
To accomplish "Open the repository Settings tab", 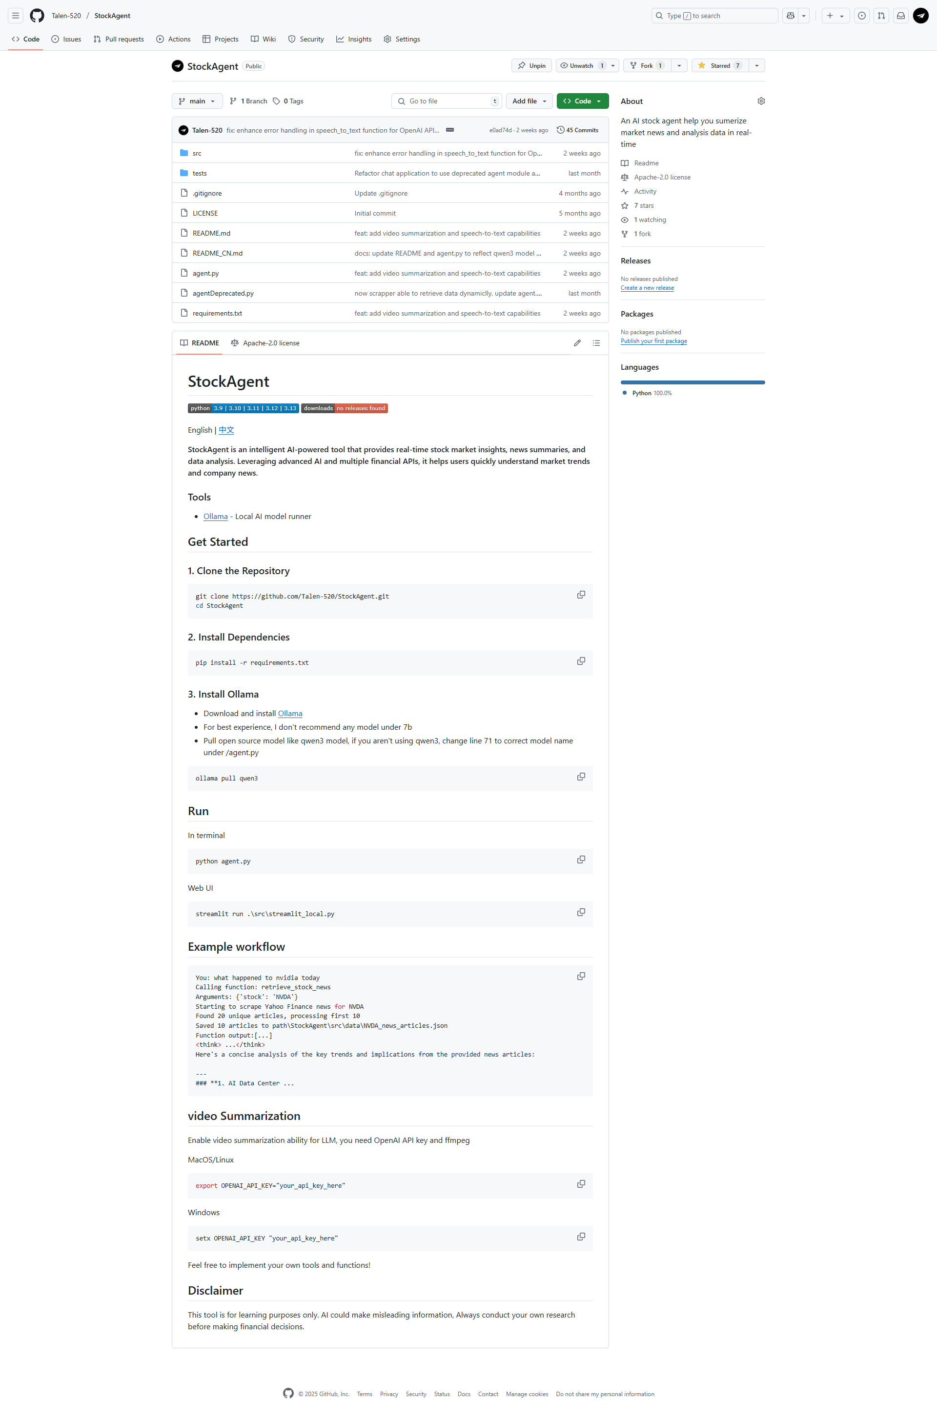I will point(402,39).
